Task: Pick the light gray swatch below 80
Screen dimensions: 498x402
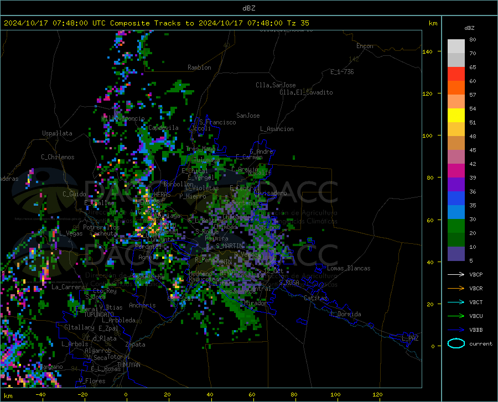Action: 456,46
